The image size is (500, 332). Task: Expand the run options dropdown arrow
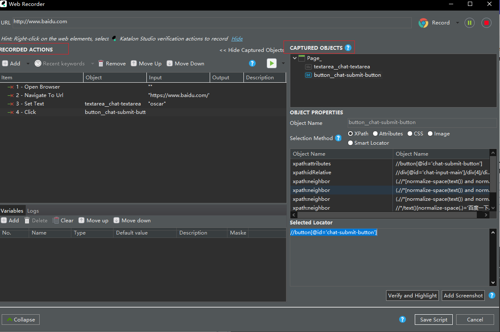point(283,63)
